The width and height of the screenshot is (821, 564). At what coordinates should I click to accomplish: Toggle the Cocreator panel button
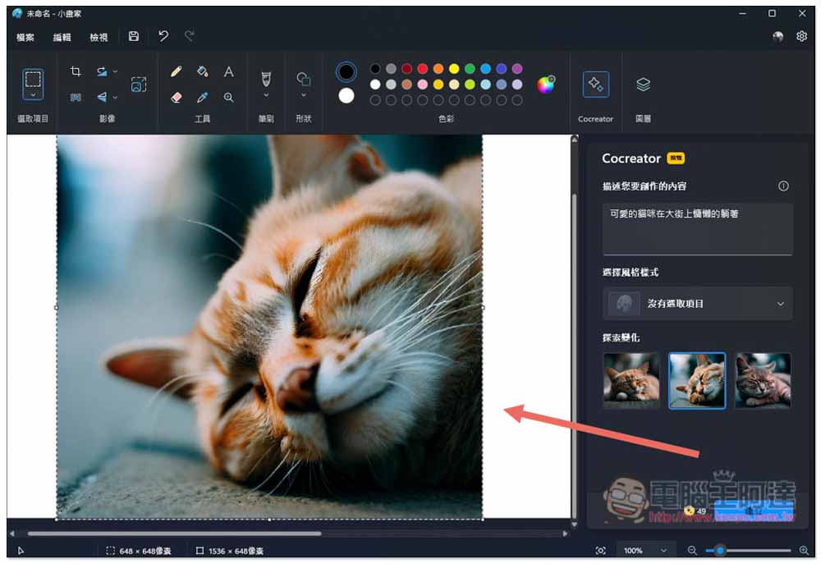click(596, 85)
